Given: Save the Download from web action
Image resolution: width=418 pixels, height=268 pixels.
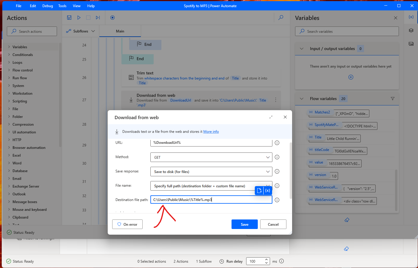Looking at the screenshot, I should pos(244,224).
